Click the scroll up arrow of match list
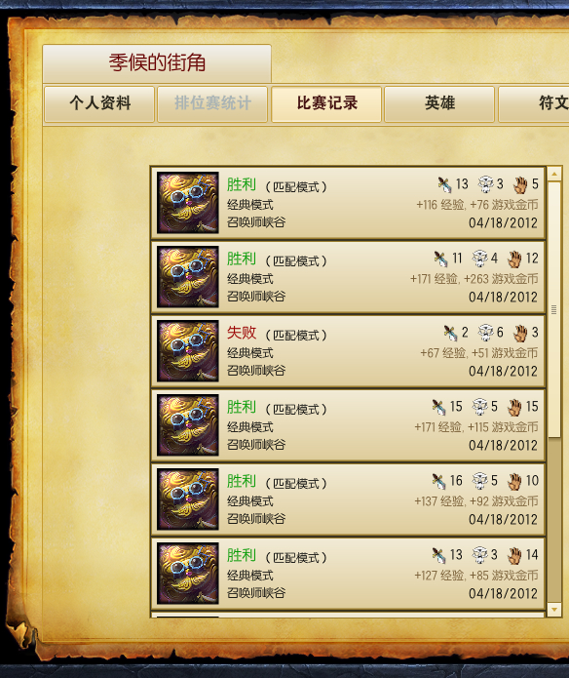 [554, 174]
